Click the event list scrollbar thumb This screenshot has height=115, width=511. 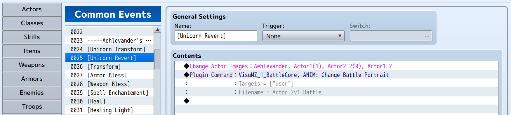pyautogui.click(x=157, y=59)
